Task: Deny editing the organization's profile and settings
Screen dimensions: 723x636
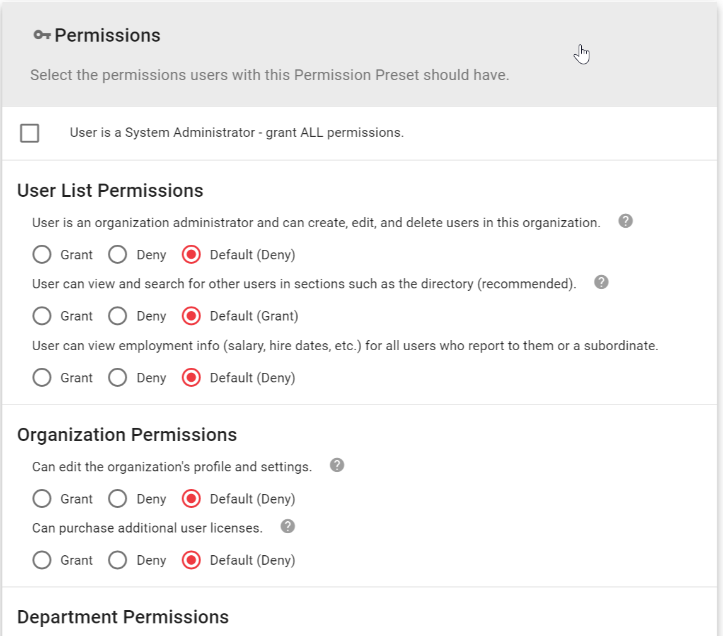Action: (x=118, y=498)
